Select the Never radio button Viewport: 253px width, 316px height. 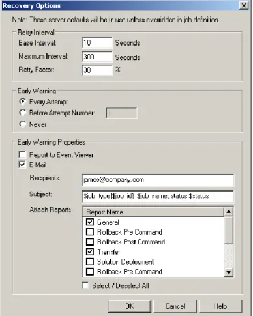coord(23,124)
